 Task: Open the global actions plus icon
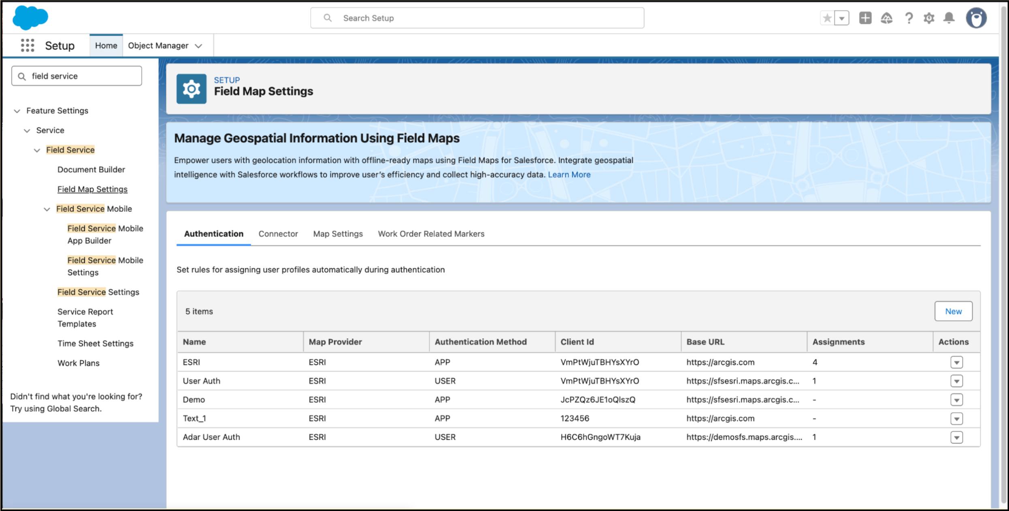click(x=865, y=18)
